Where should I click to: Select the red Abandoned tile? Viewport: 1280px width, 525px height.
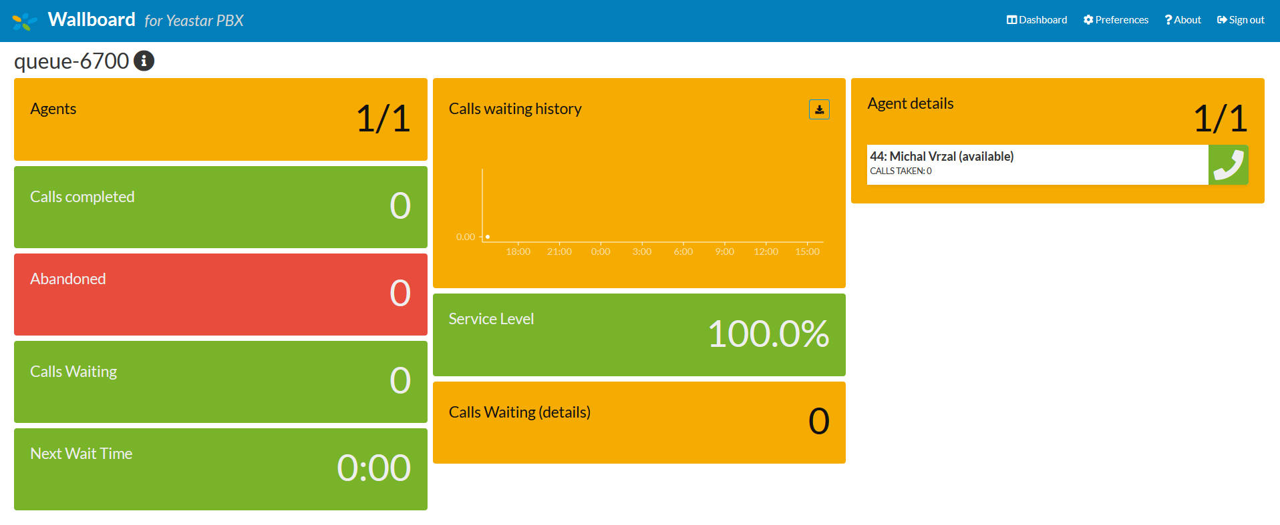coord(220,294)
